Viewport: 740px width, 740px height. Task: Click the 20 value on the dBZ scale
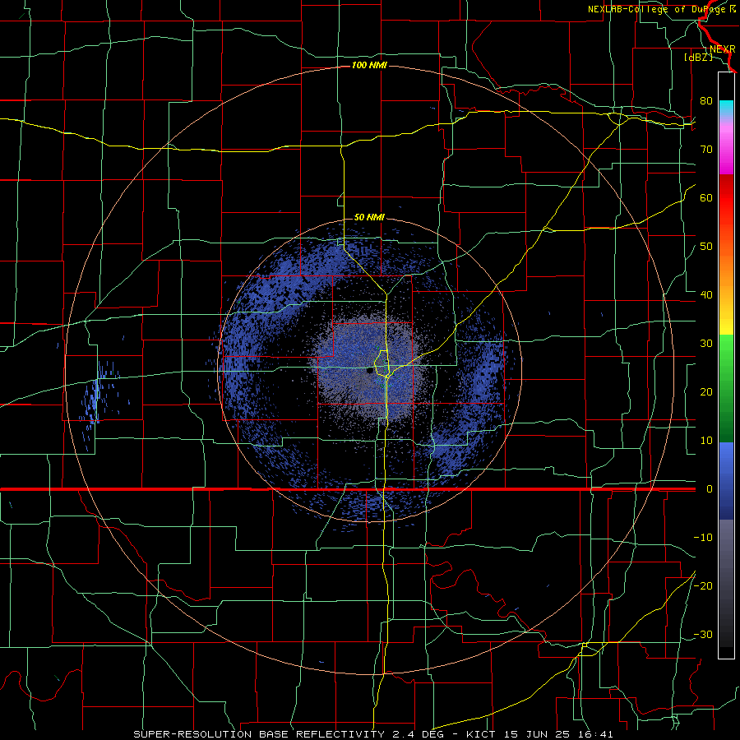tap(706, 392)
